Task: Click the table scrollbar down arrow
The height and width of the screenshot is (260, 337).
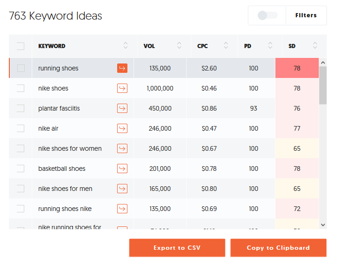Action: click(x=323, y=225)
